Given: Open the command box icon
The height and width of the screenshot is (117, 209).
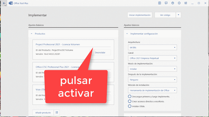Looking at the screenshot, I should point(160,3).
